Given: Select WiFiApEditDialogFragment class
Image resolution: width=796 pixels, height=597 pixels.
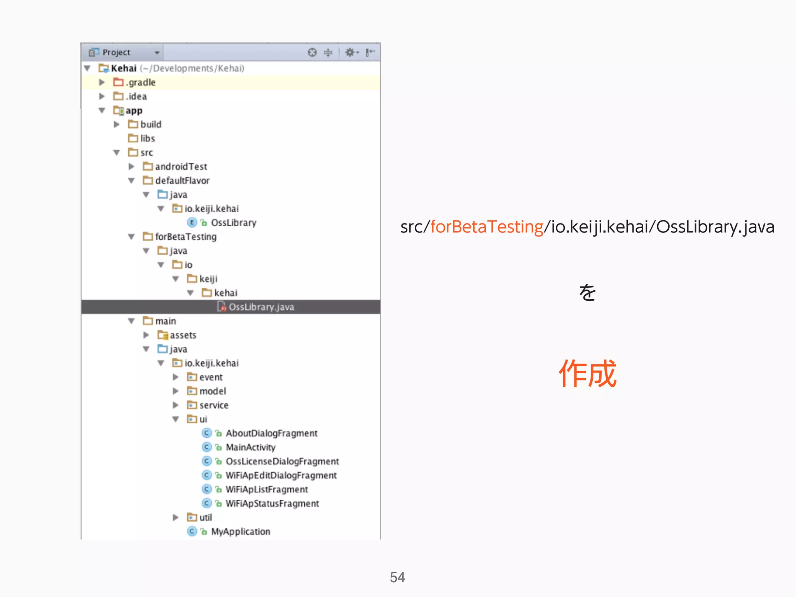Looking at the screenshot, I should [x=281, y=475].
